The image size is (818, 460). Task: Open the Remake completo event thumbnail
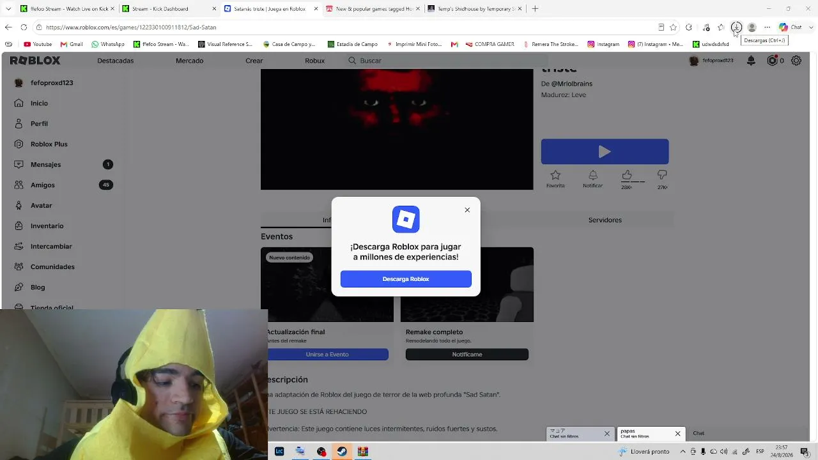pyautogui.click(x=467, y=284)
